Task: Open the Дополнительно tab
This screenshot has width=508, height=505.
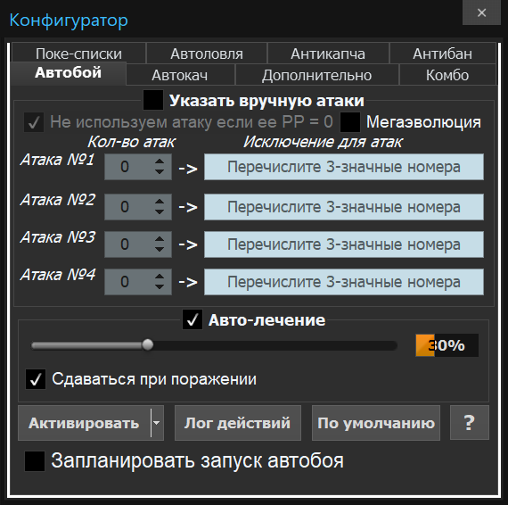Action: pos(317,75)
